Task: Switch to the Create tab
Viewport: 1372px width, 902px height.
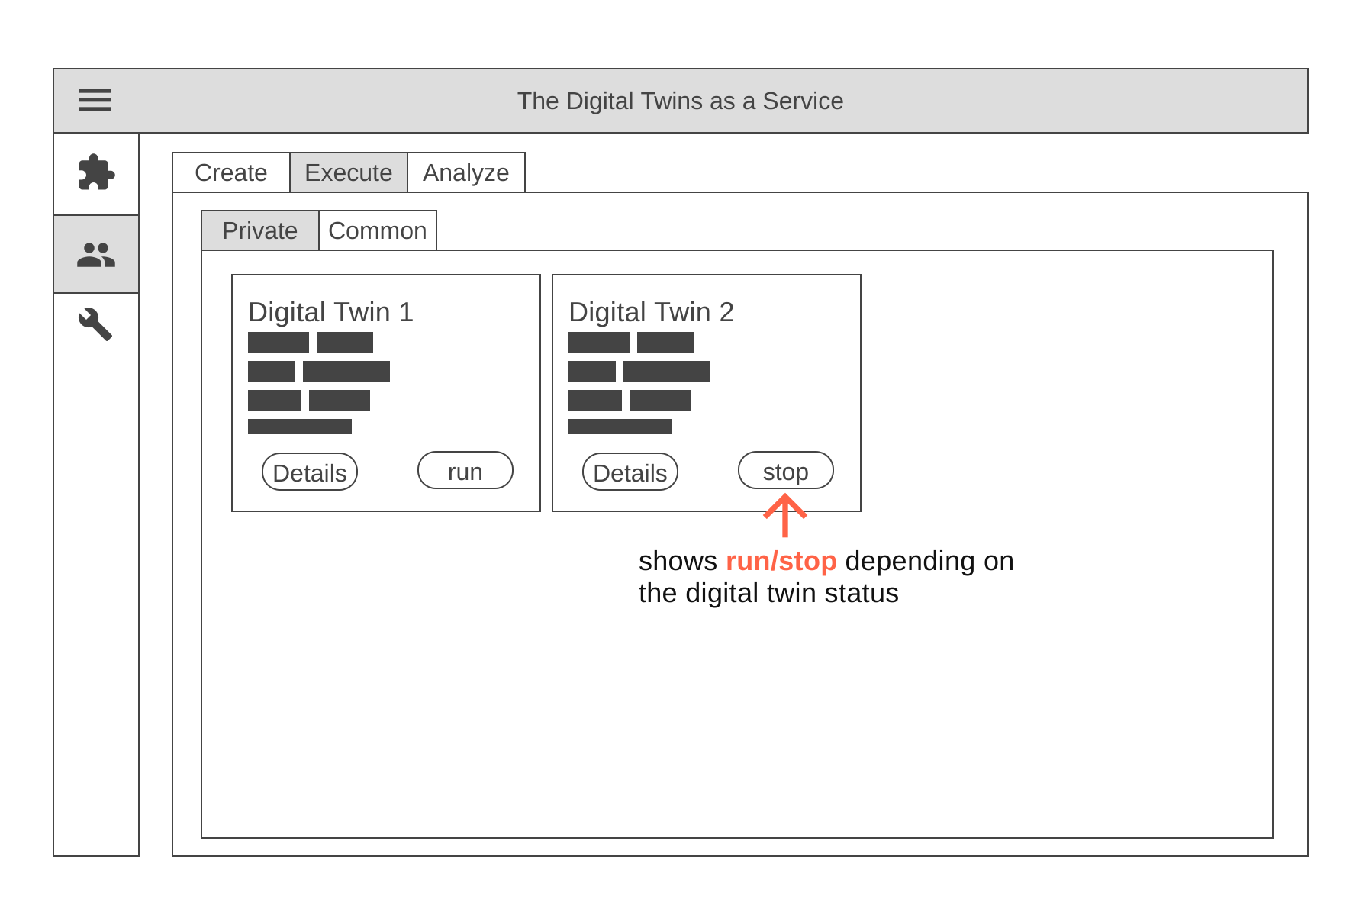Action: [231, 172]
